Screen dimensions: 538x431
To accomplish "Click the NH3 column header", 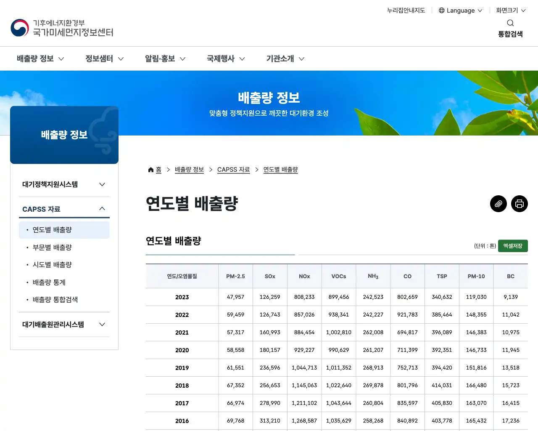I will (373, 277).
